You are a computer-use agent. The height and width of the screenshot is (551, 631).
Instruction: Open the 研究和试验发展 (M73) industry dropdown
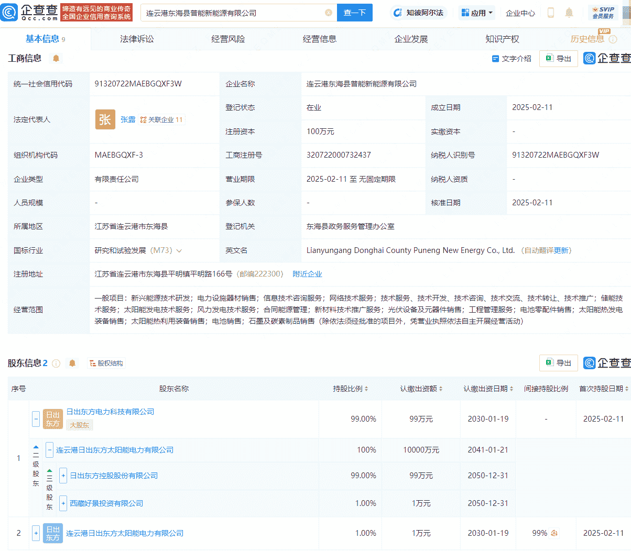click(179, 250)
